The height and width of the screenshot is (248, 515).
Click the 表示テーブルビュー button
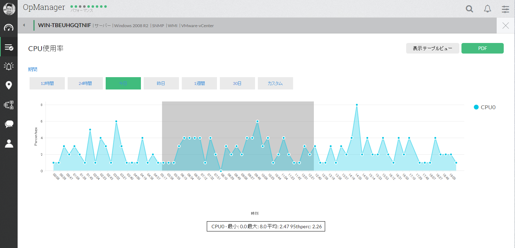(433, 48)
